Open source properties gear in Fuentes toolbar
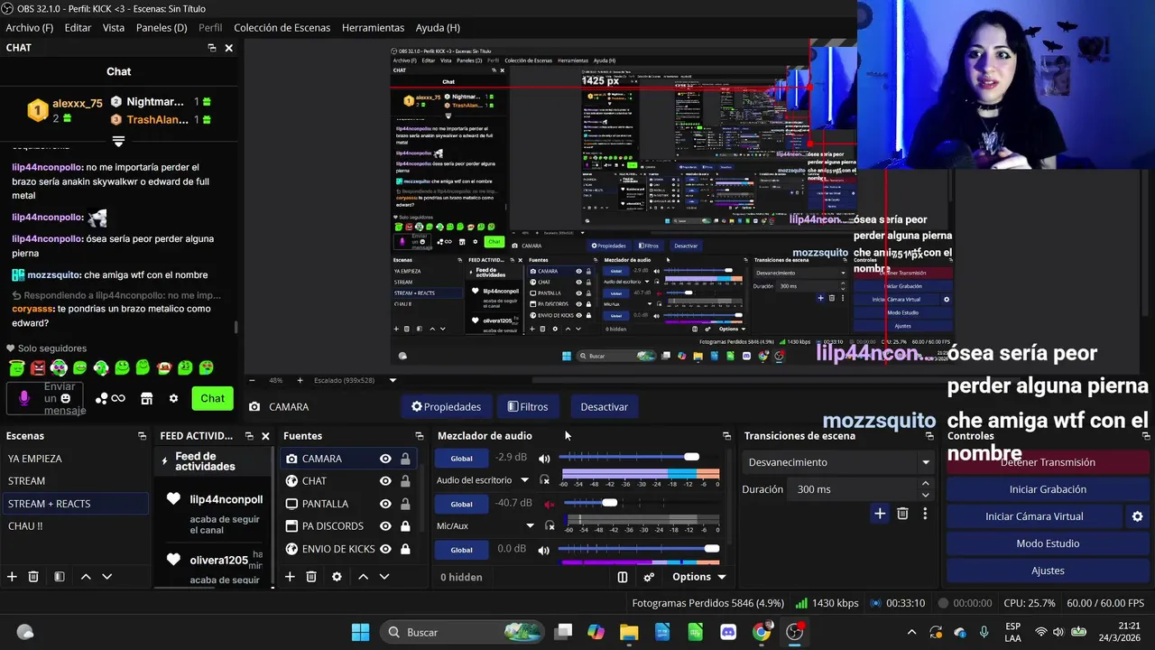The width and height of the screenshot is (1155, 650). point(337,577)
